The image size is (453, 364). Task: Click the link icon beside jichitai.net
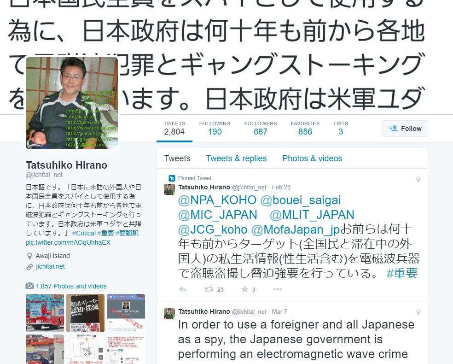tap(29, 267)
